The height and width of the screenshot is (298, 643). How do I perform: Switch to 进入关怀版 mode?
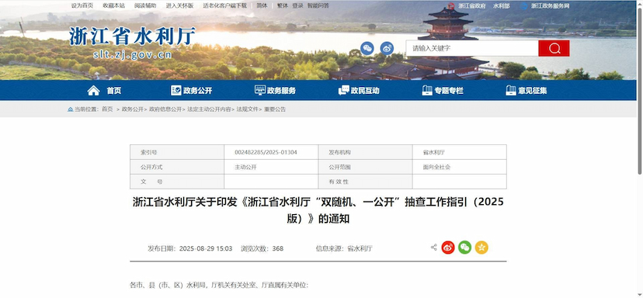pyautogui.click(x=179, y=5)
